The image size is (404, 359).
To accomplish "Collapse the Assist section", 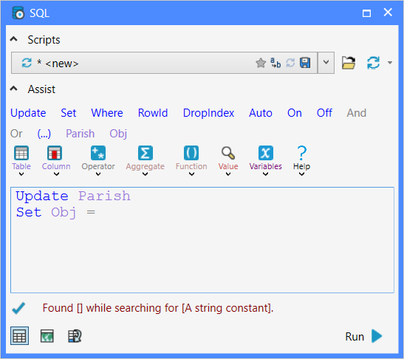I will 13,89.
